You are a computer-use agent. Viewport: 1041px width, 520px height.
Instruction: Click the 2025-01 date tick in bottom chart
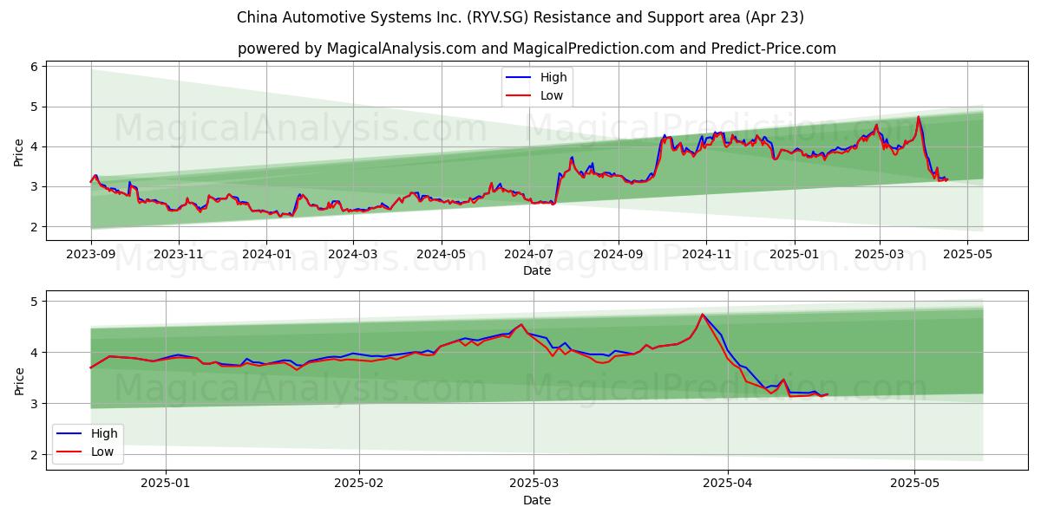tap(165, 484)
